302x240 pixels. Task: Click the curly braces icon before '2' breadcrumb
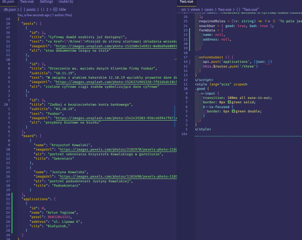coord(43,9)
